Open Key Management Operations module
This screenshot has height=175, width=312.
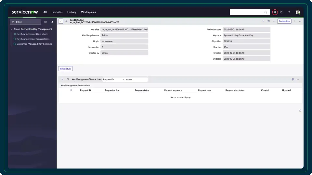point(32,34)
